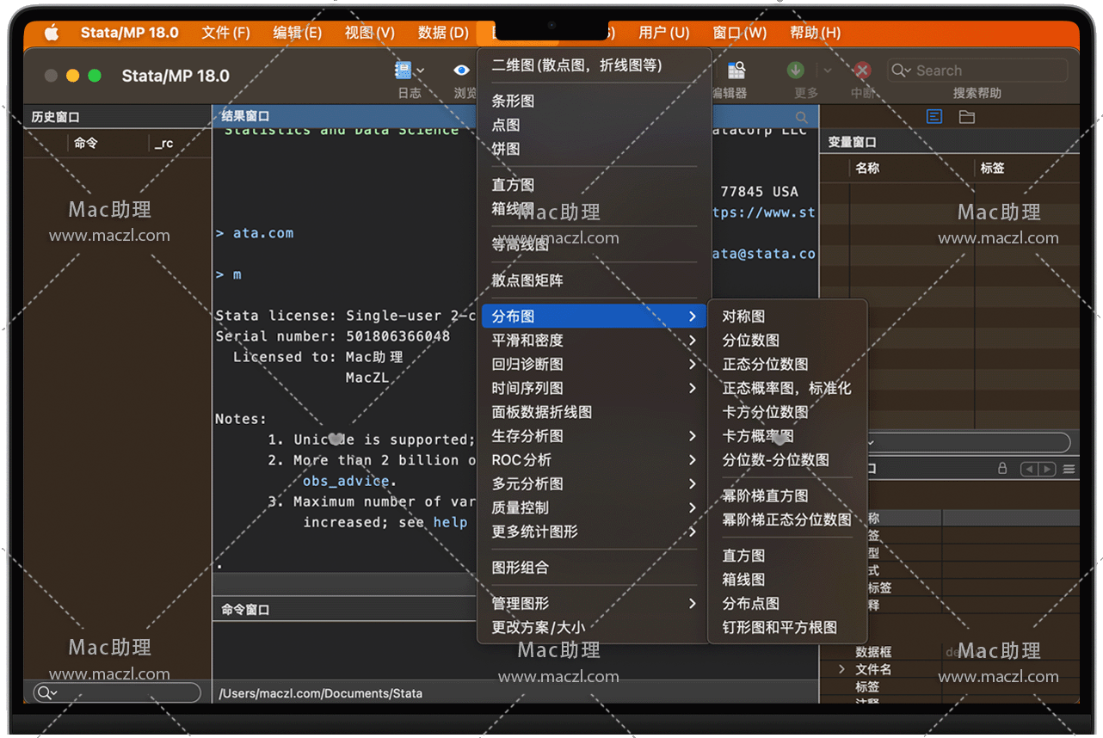This screenshot has width=1103, height=738.
Task: Show variables view via blue list icon
Action: point(934,117)
